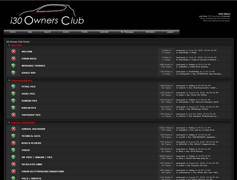Click Logout in the navigation bar
This screenshot has height=180, width=237.
click(x=170, y=32)
